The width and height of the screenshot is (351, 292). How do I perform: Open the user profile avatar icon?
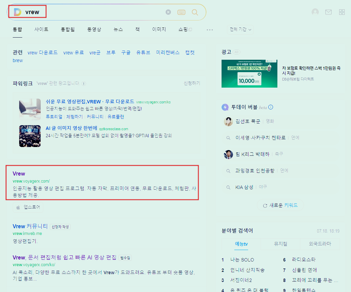(x=315, y=12)
